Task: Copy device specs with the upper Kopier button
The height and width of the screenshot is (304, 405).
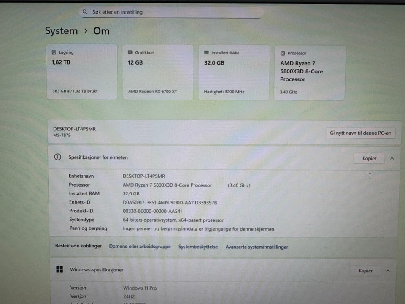Action: [369, 158]
